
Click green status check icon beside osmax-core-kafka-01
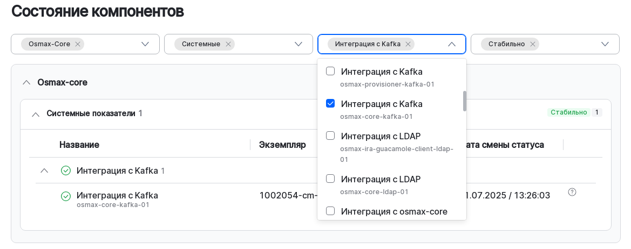tap(66, 196)
